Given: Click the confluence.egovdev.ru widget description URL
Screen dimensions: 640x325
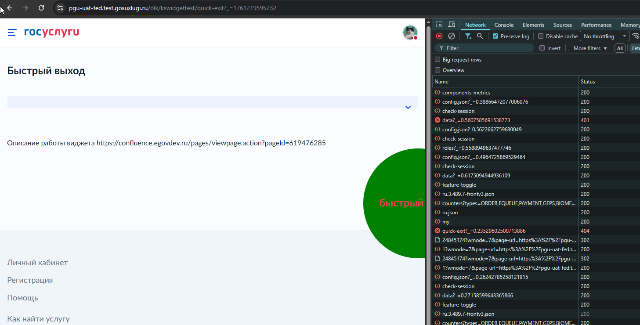Looking at the screenshot, I should (x=211, y=143).
